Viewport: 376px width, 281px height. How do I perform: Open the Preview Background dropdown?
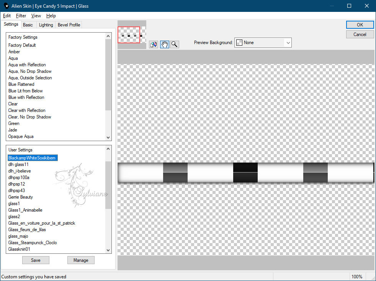[263, 43]
